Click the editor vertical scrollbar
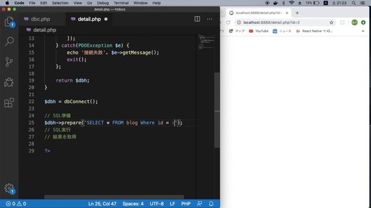This screenshot has width=371, height=208. 217,110
